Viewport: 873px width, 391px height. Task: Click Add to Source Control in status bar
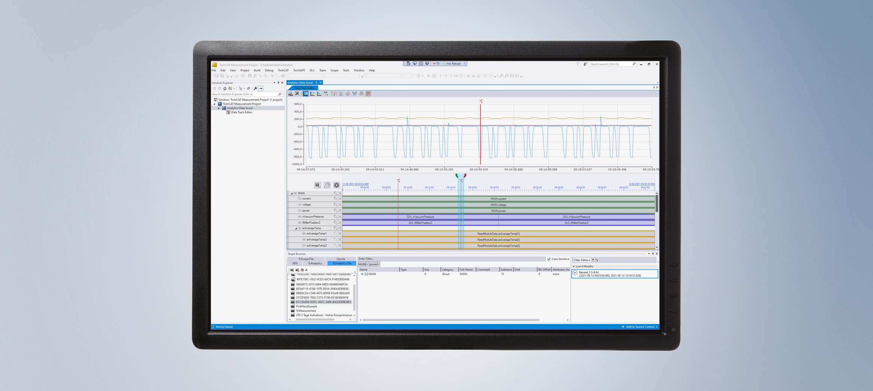pyautogui.click(x=640, y=327)
